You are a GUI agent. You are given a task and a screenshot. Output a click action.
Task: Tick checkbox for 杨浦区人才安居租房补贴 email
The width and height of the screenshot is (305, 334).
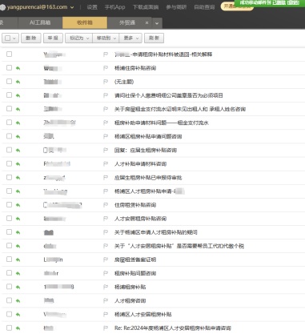[x=9, y=314]
